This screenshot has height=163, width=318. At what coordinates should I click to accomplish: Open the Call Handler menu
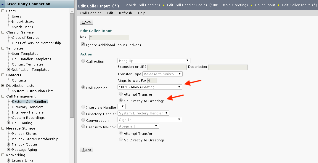[91, 13]
